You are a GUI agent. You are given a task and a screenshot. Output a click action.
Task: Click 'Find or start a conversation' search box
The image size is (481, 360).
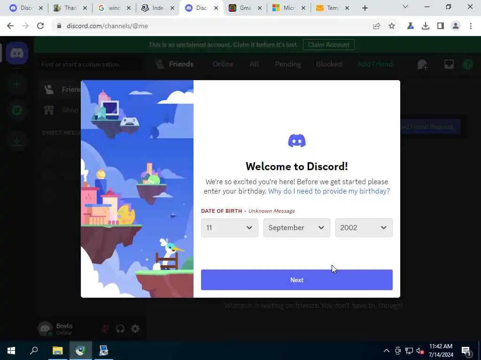[90, 64]
